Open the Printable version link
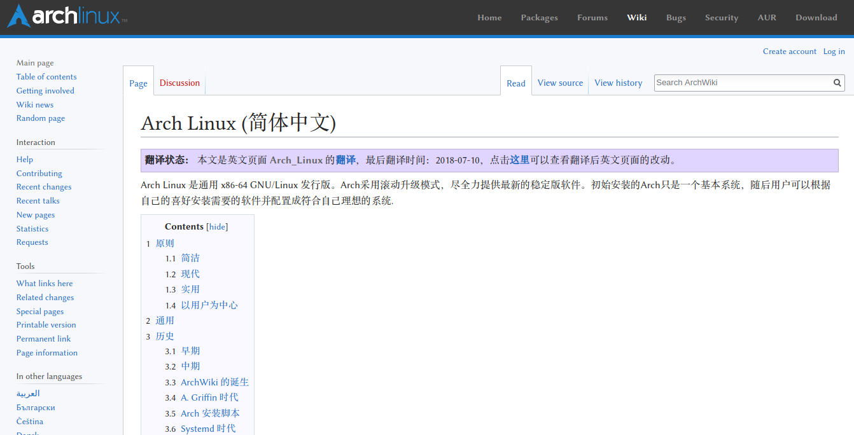Image resolution: width=854 pixels, height=435 pixels. point(46,325)
